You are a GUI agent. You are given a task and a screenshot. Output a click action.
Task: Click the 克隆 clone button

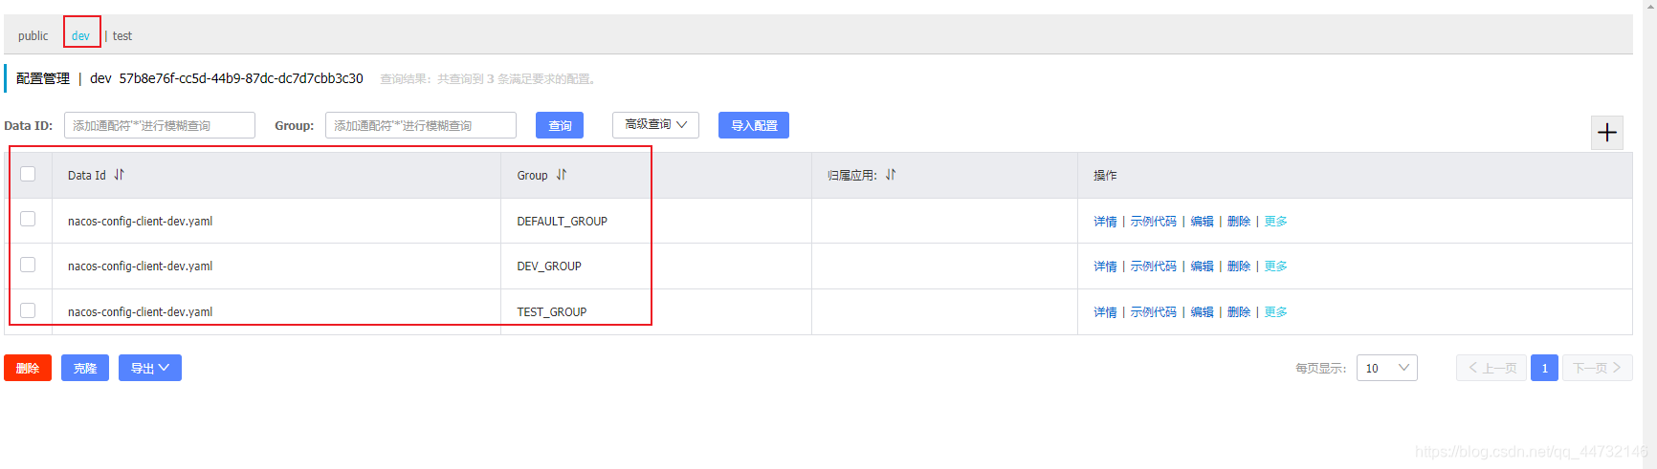tap(85, 368)
